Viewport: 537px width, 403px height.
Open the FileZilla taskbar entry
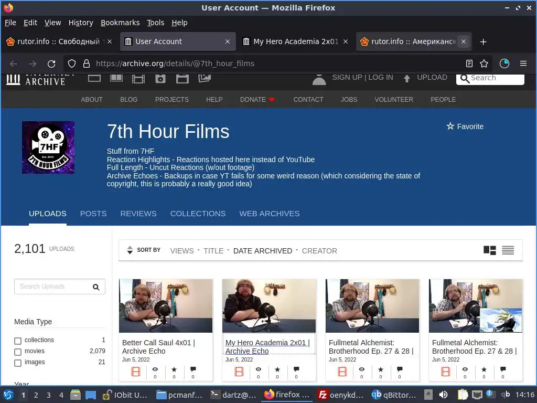[340, 395]
